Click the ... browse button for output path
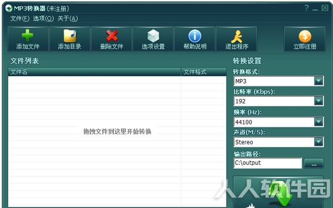The width and height of the screenshot is (333, 208). pyautogui.click(x=314, y=163)
